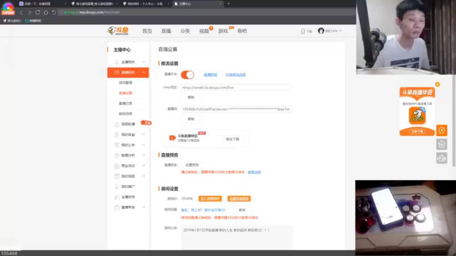Click the 数据分析 pie chart icon
The width and height of the screenshot is (456, 256).
pyautogui.click(x=117, y=155)
